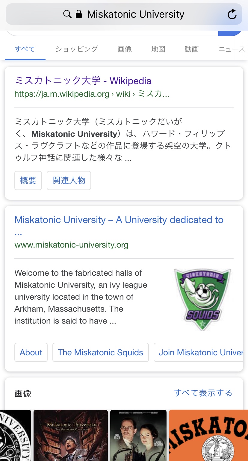Select the 地図 tab
Viewport: 248px width, 461px height.
pos(158,49)
